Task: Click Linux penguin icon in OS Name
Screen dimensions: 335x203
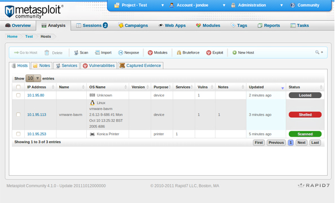Action: click(92, 103)
